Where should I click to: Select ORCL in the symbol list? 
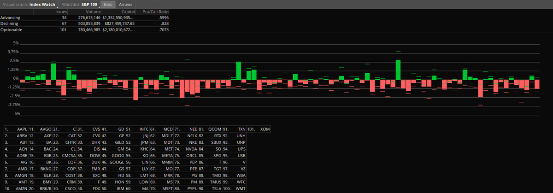pos(191,156)
